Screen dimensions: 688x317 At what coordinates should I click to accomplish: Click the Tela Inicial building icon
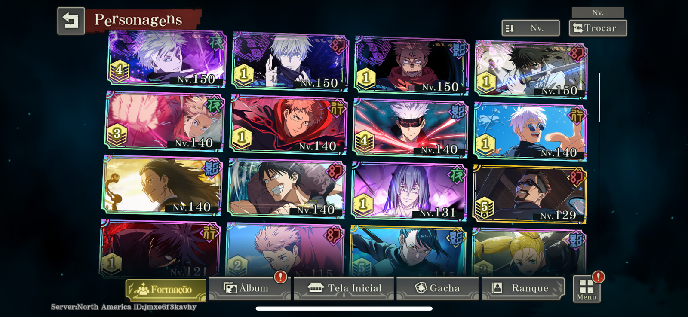316,288
